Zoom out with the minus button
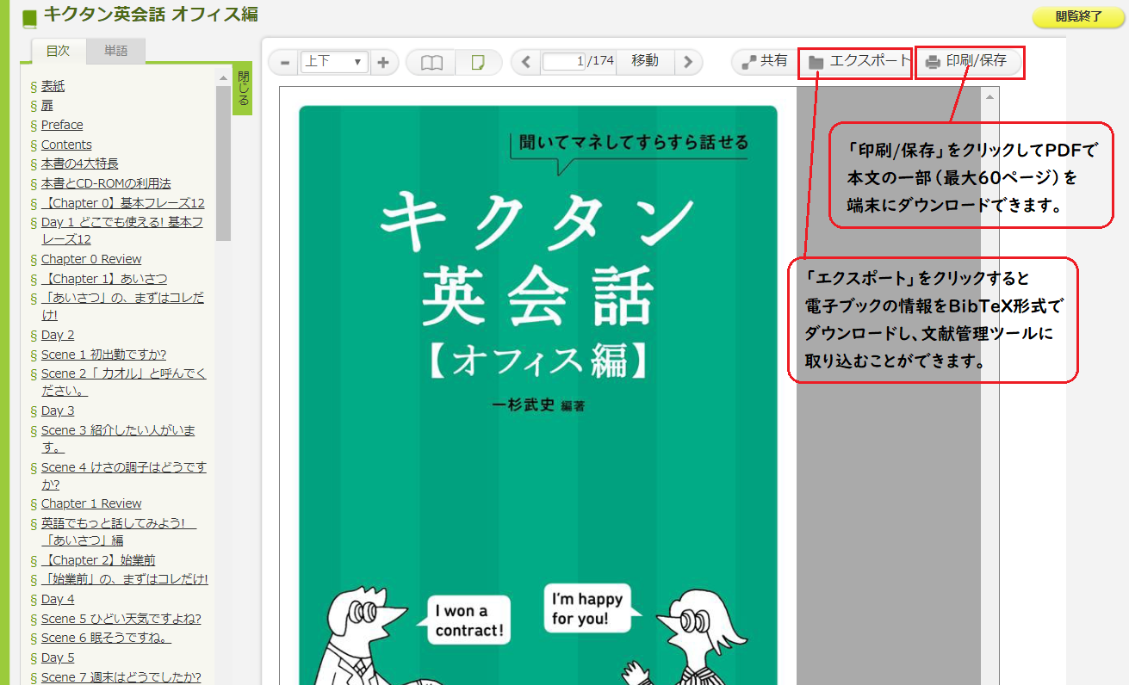 (285, 62)
